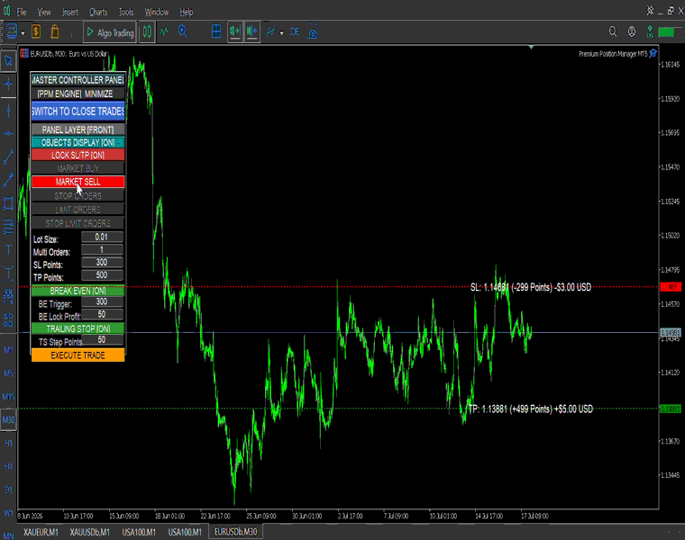This screenshot has width=685, height=540.
Task: Toggle the Algo Trading button
Action: coord(109,32)
